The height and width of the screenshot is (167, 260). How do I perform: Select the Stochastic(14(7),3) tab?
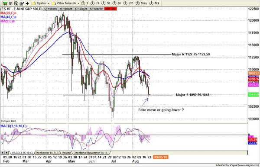[47, 153]
